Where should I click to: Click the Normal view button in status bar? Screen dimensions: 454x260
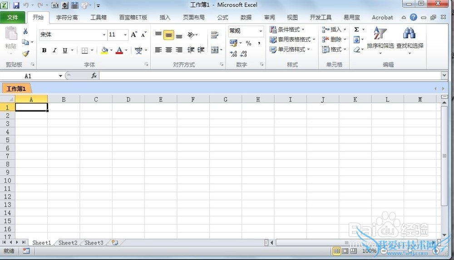point(336,251)
